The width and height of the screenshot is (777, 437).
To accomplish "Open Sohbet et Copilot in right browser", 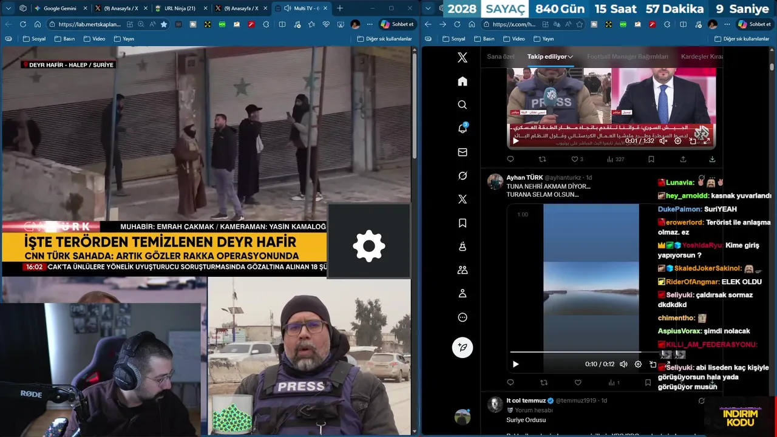I will (754, 24).
